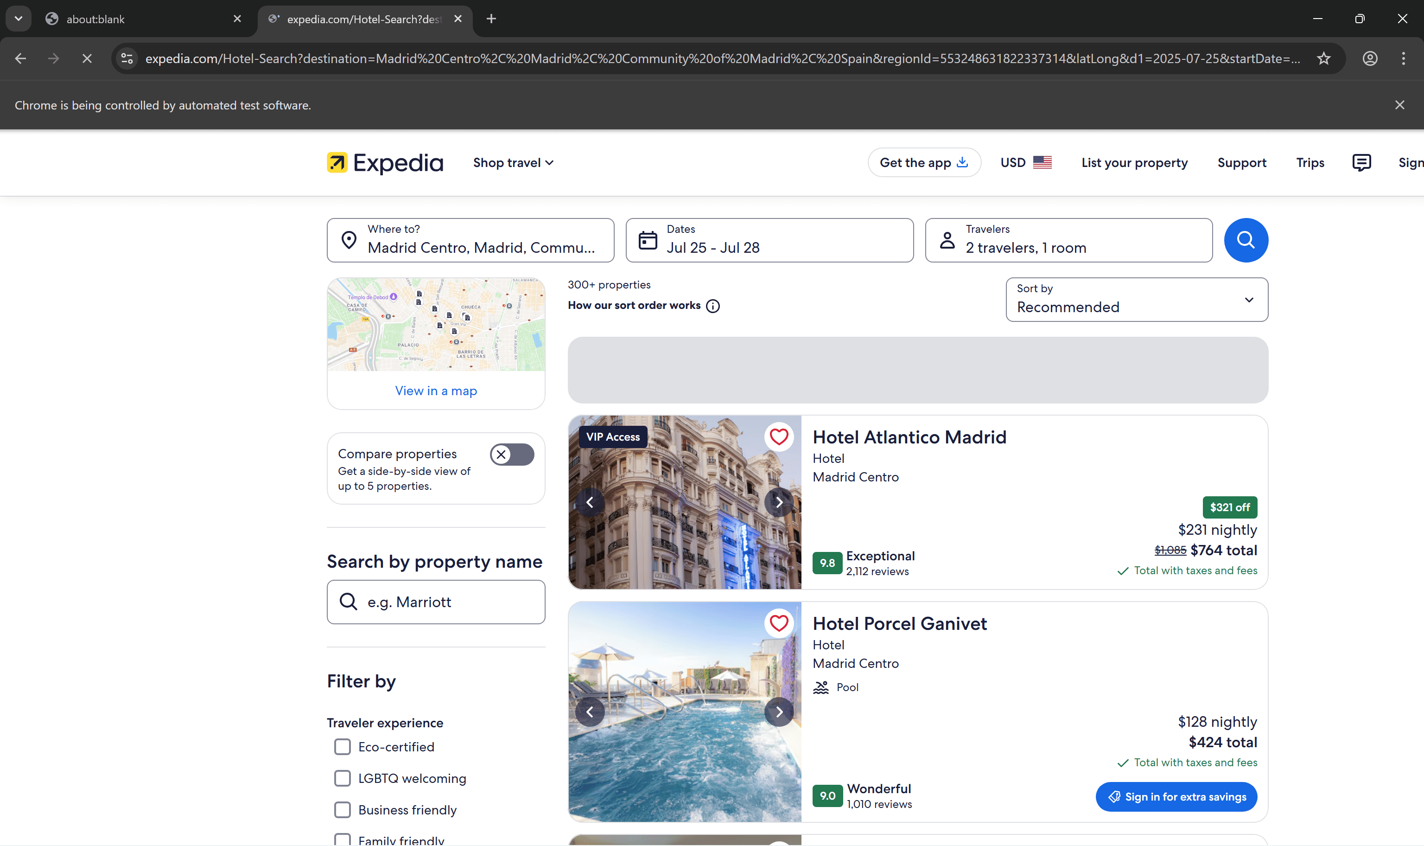
Task: Open the Trips menu item
Action: tap(1310, 162)
